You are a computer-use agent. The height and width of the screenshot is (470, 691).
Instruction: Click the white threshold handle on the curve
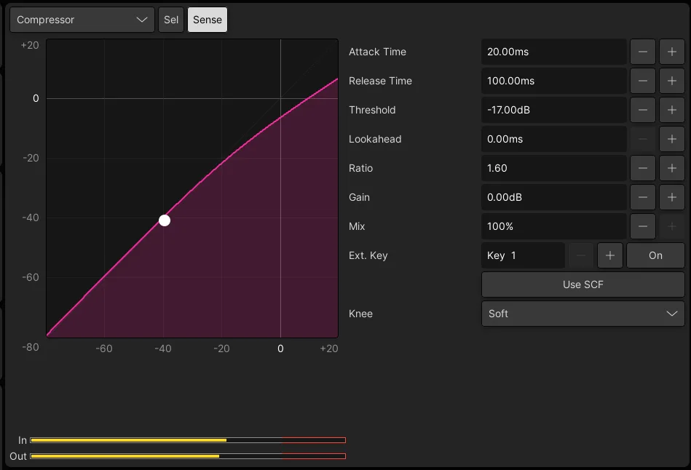click(165, 220)
